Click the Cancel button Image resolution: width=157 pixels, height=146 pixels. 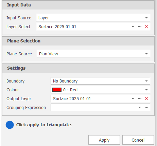pyautogui.click(x=138, y=140)
